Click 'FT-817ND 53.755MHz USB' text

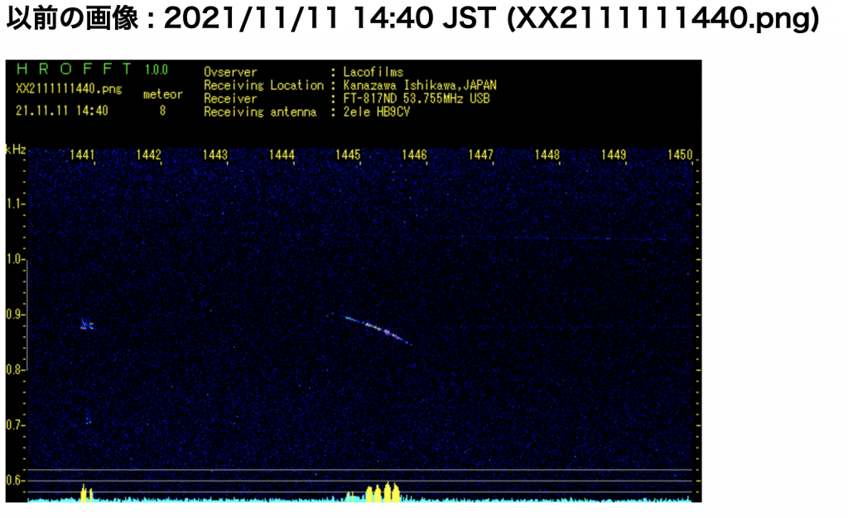pyautogui.click(x=417, y=98)
